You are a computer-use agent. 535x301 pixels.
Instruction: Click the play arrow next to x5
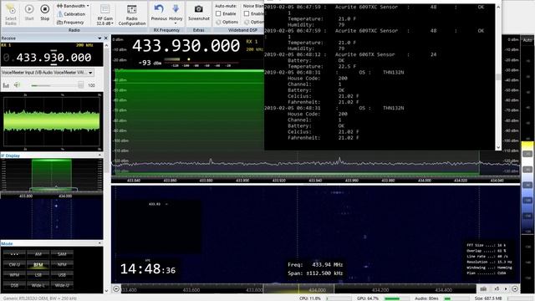pyautogui.click(x=506, y=289)
